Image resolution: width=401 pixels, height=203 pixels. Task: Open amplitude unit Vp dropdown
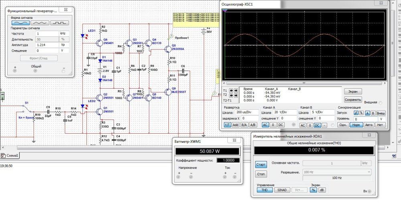[x=64, y=45]
